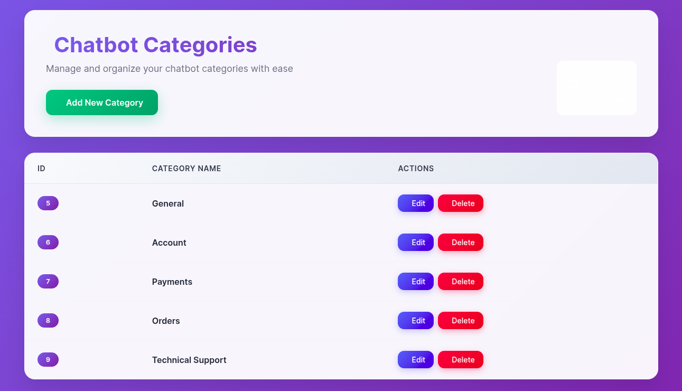The height and width of the screenshot is (391, 682).
Task: Click the Category Name column header
Action: [186, 169]
